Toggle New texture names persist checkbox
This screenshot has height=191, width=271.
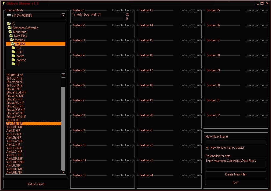[x=207, y=148]
